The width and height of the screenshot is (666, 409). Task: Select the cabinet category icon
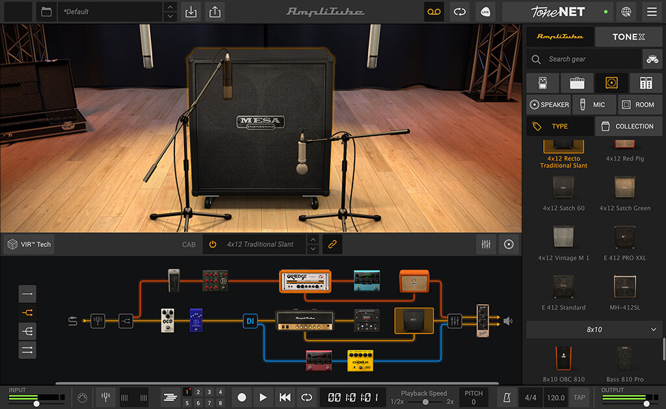point(611,83)
